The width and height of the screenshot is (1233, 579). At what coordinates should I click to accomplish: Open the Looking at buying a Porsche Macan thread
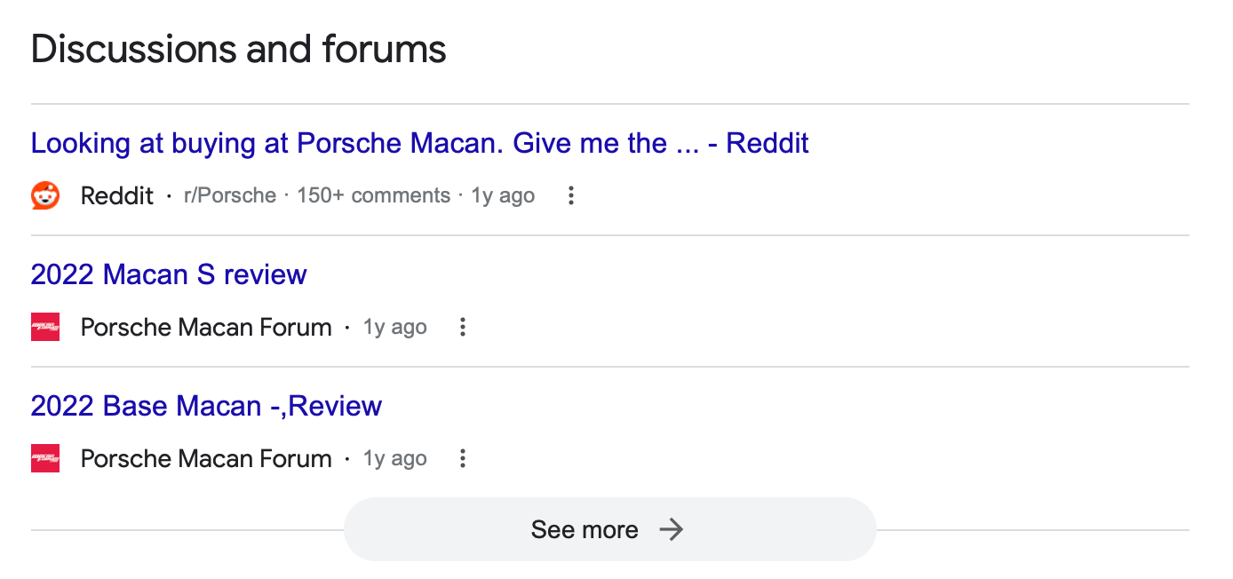coord(419,143)
